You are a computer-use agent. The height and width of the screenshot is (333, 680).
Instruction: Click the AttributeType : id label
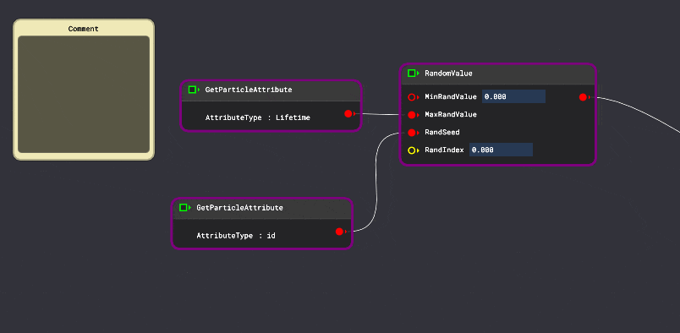[x=236, y=236]
